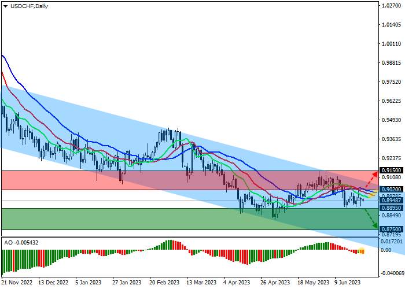The image size is (405, 289).
Task: Click the 4 Apr 2023 date label
Action: click(237, 283)
